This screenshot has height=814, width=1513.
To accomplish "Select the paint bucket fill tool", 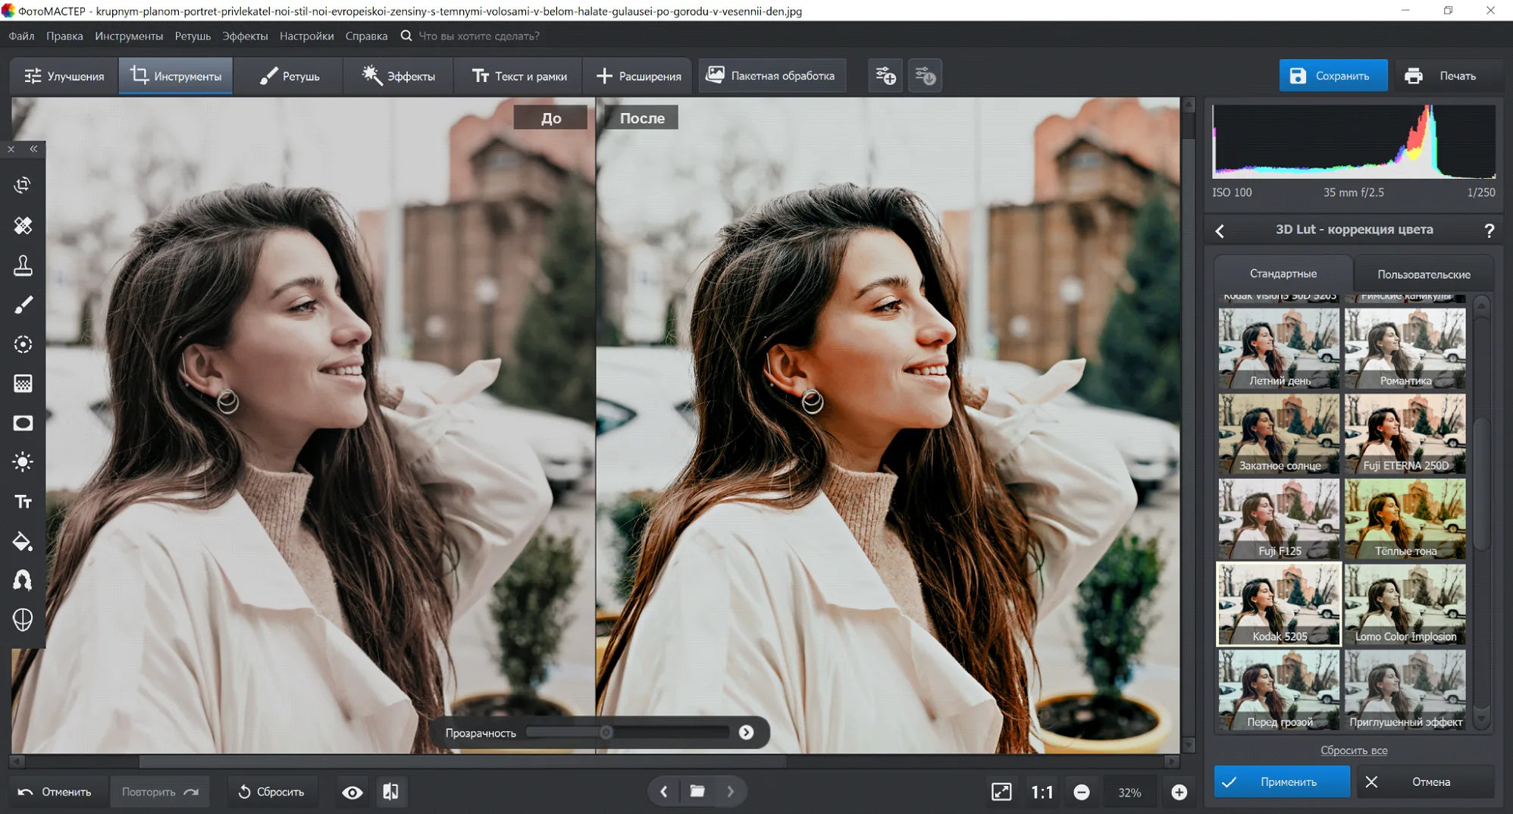I will [x=23, y=541].
